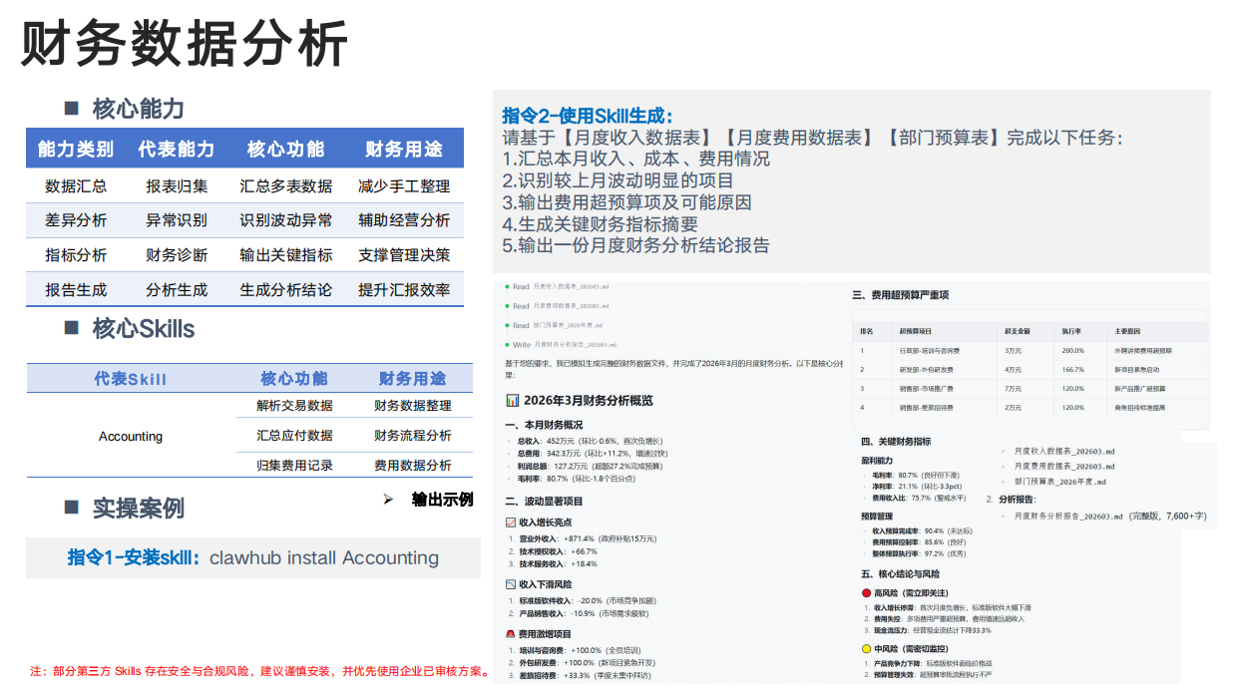Click the rising-trend icon beside 收入增长亮点
1237x695 pixels.
[510, 522]
